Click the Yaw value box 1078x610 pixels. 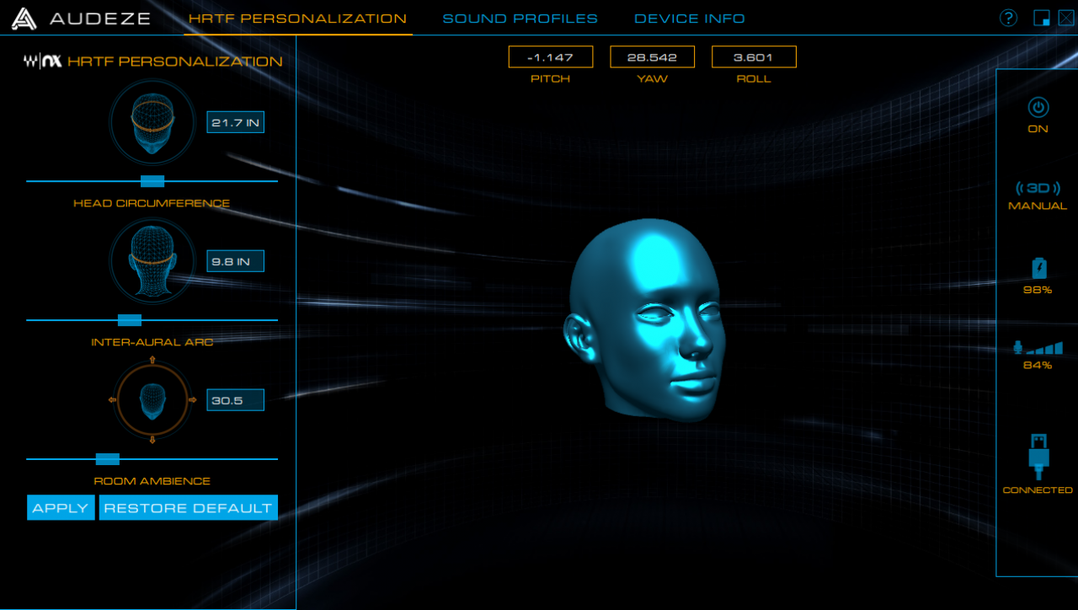pos(653,57)
